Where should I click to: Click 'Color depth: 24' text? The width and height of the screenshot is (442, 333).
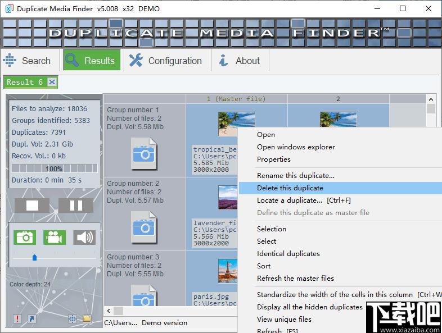pos(30,284)
